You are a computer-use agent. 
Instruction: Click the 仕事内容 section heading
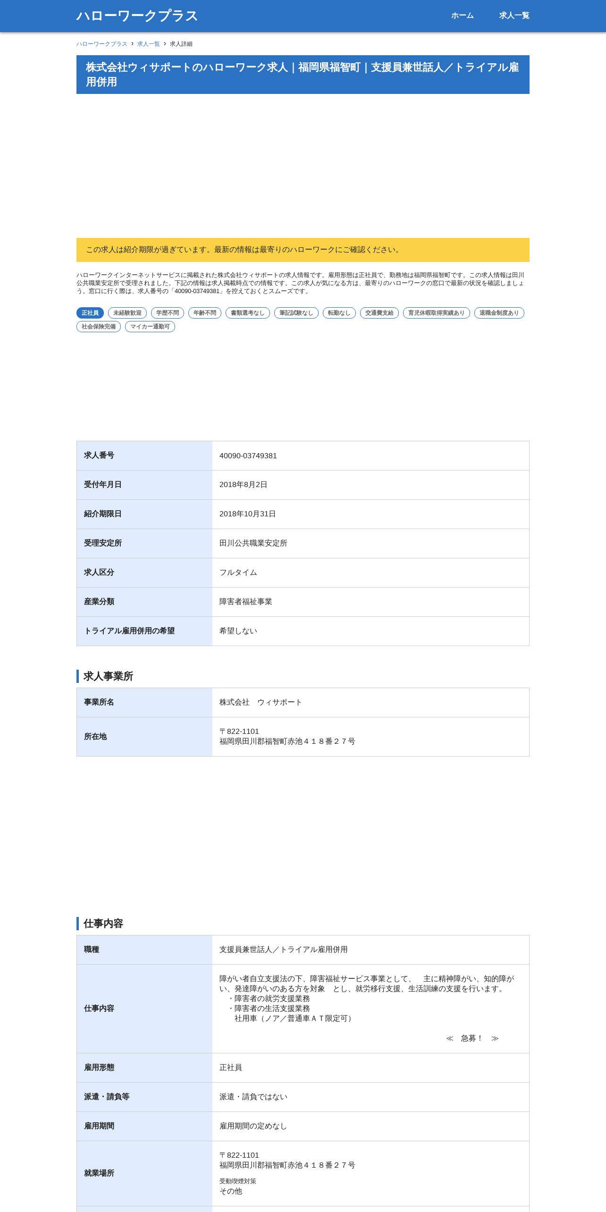point(103,924)
